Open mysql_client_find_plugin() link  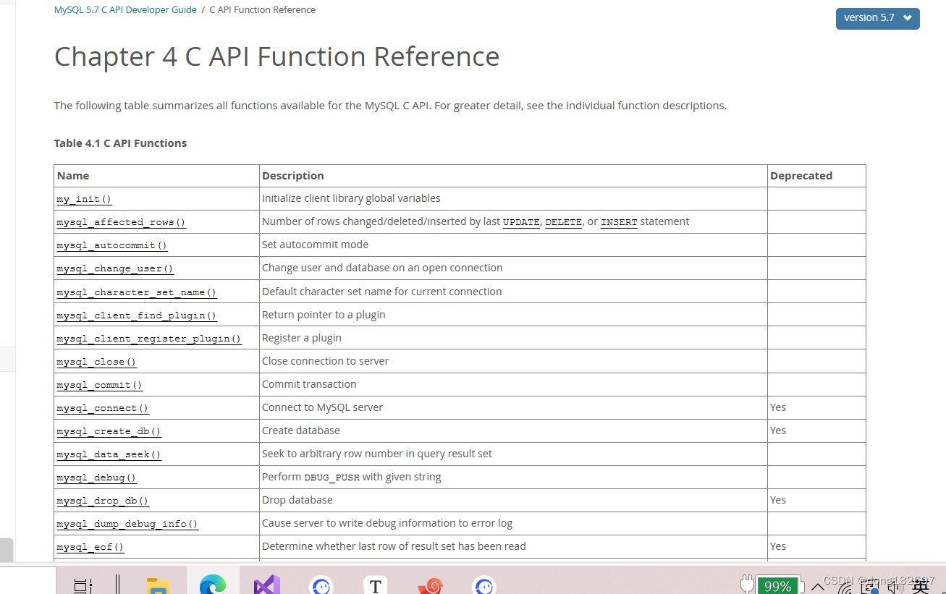point(136,315)
